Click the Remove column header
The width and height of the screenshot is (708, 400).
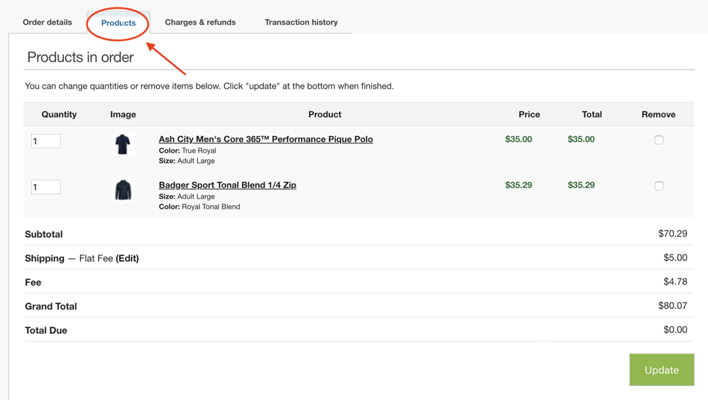coord(659,114)
